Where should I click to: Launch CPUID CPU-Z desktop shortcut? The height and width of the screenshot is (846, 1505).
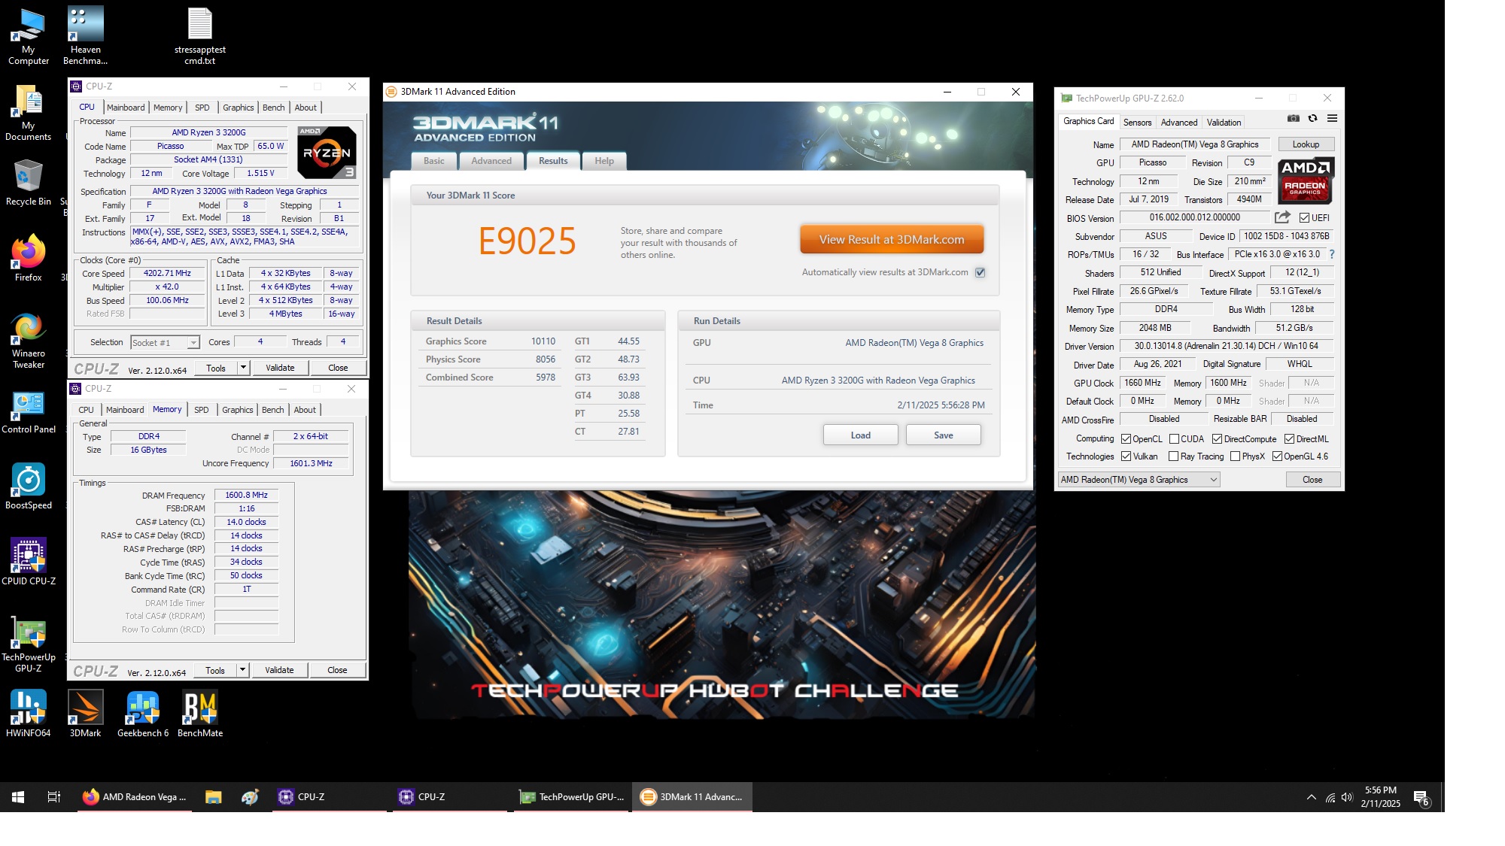pyautogui.click(x=29, y=562)
